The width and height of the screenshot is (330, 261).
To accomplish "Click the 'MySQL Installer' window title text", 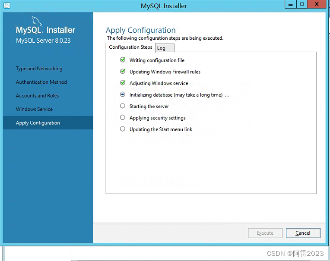I will (164, 6).
